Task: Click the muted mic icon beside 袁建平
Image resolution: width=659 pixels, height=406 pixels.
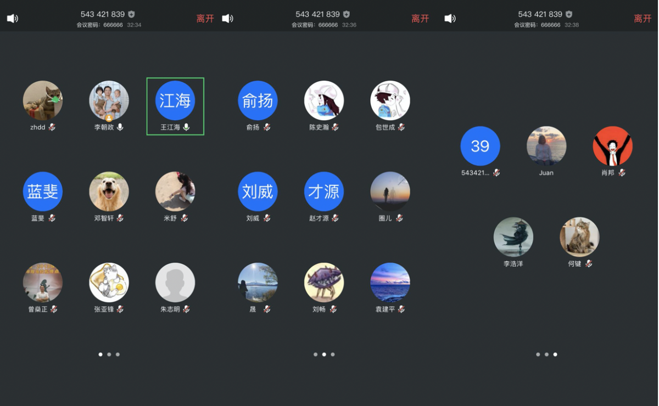Action: [x=401, y=309]
